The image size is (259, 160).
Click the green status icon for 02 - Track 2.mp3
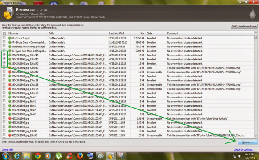9,38
